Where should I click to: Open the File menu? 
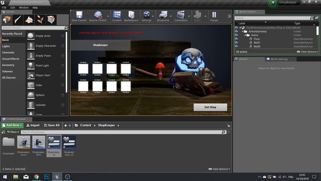pos(4,8)
